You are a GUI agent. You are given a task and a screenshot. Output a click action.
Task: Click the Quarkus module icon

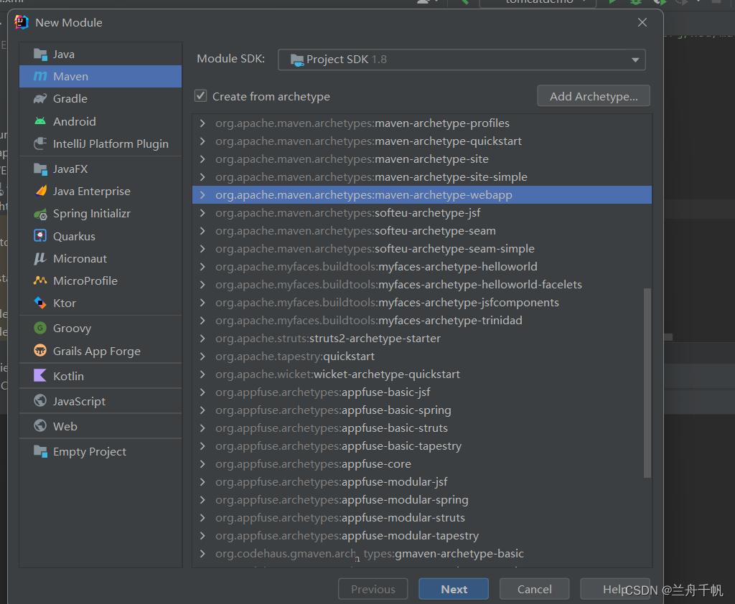(40, 236)
